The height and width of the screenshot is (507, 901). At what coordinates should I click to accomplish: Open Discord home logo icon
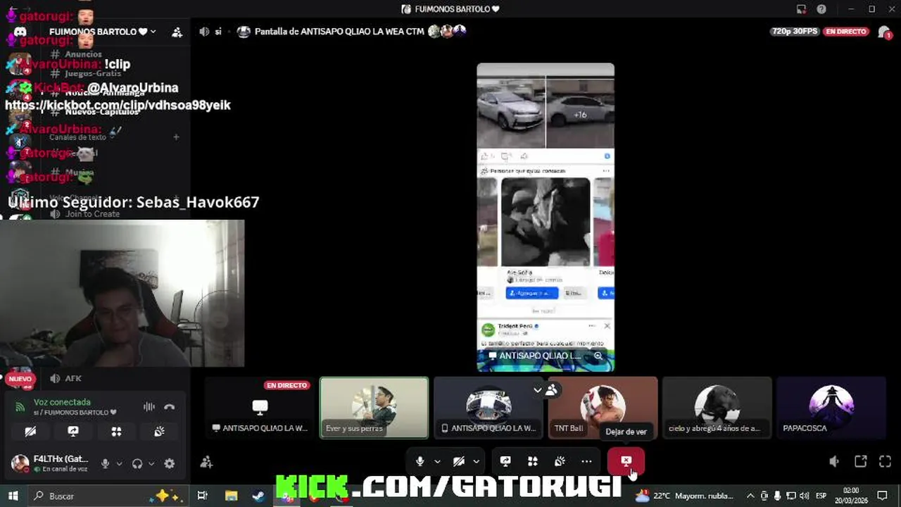click(20, 32)
